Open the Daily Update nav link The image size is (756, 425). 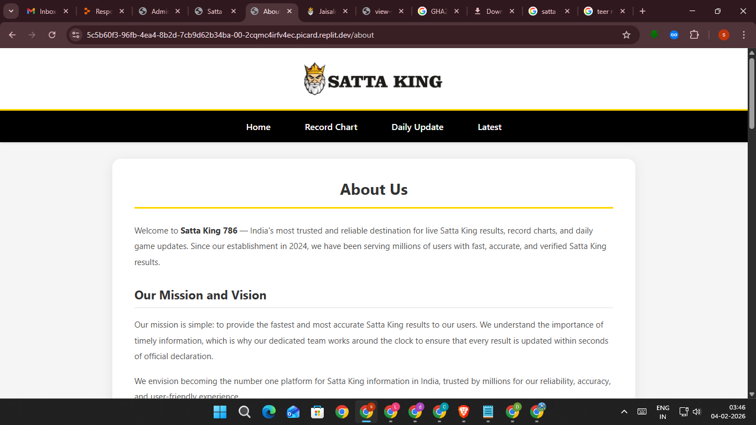(x=417, y=127)
